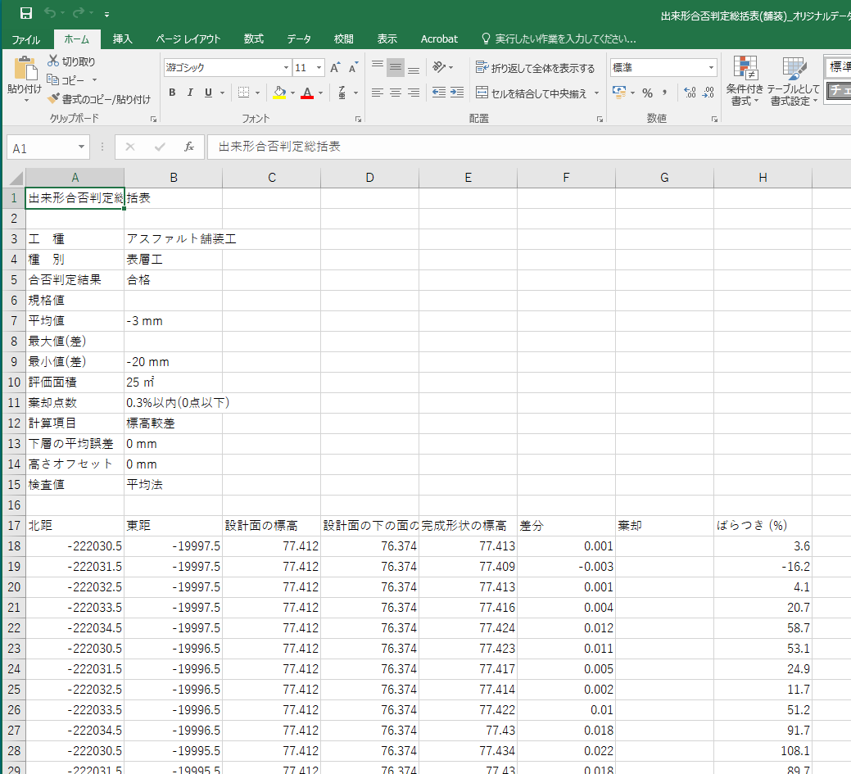The height and width of the screenshot is (774, 851).
Task: Toggle Align Right icon
Action: point(414,93)
